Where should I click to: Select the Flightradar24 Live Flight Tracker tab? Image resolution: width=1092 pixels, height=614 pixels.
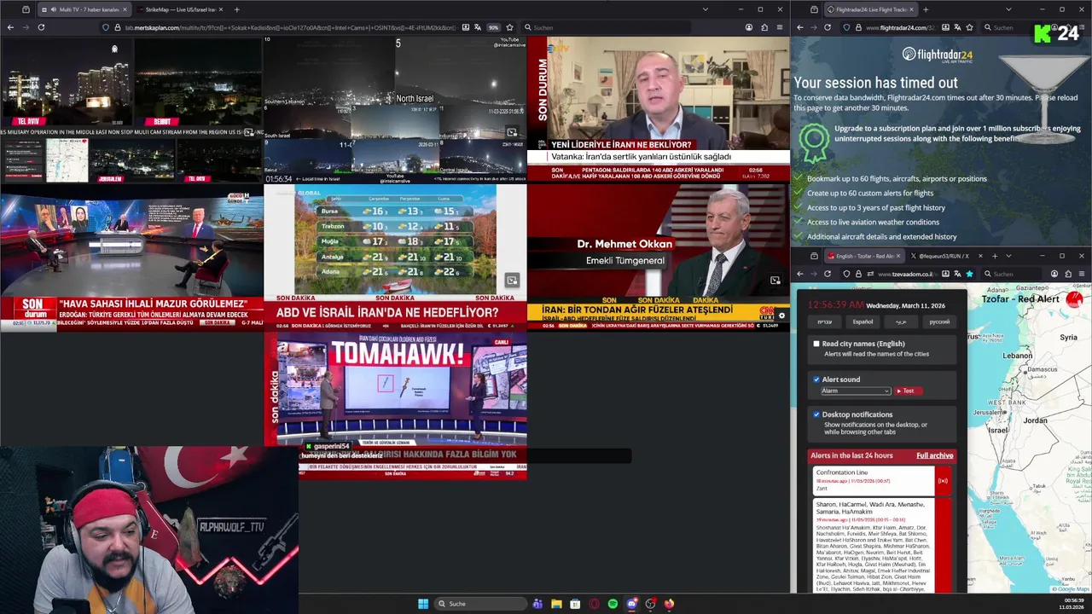[870, 9]
